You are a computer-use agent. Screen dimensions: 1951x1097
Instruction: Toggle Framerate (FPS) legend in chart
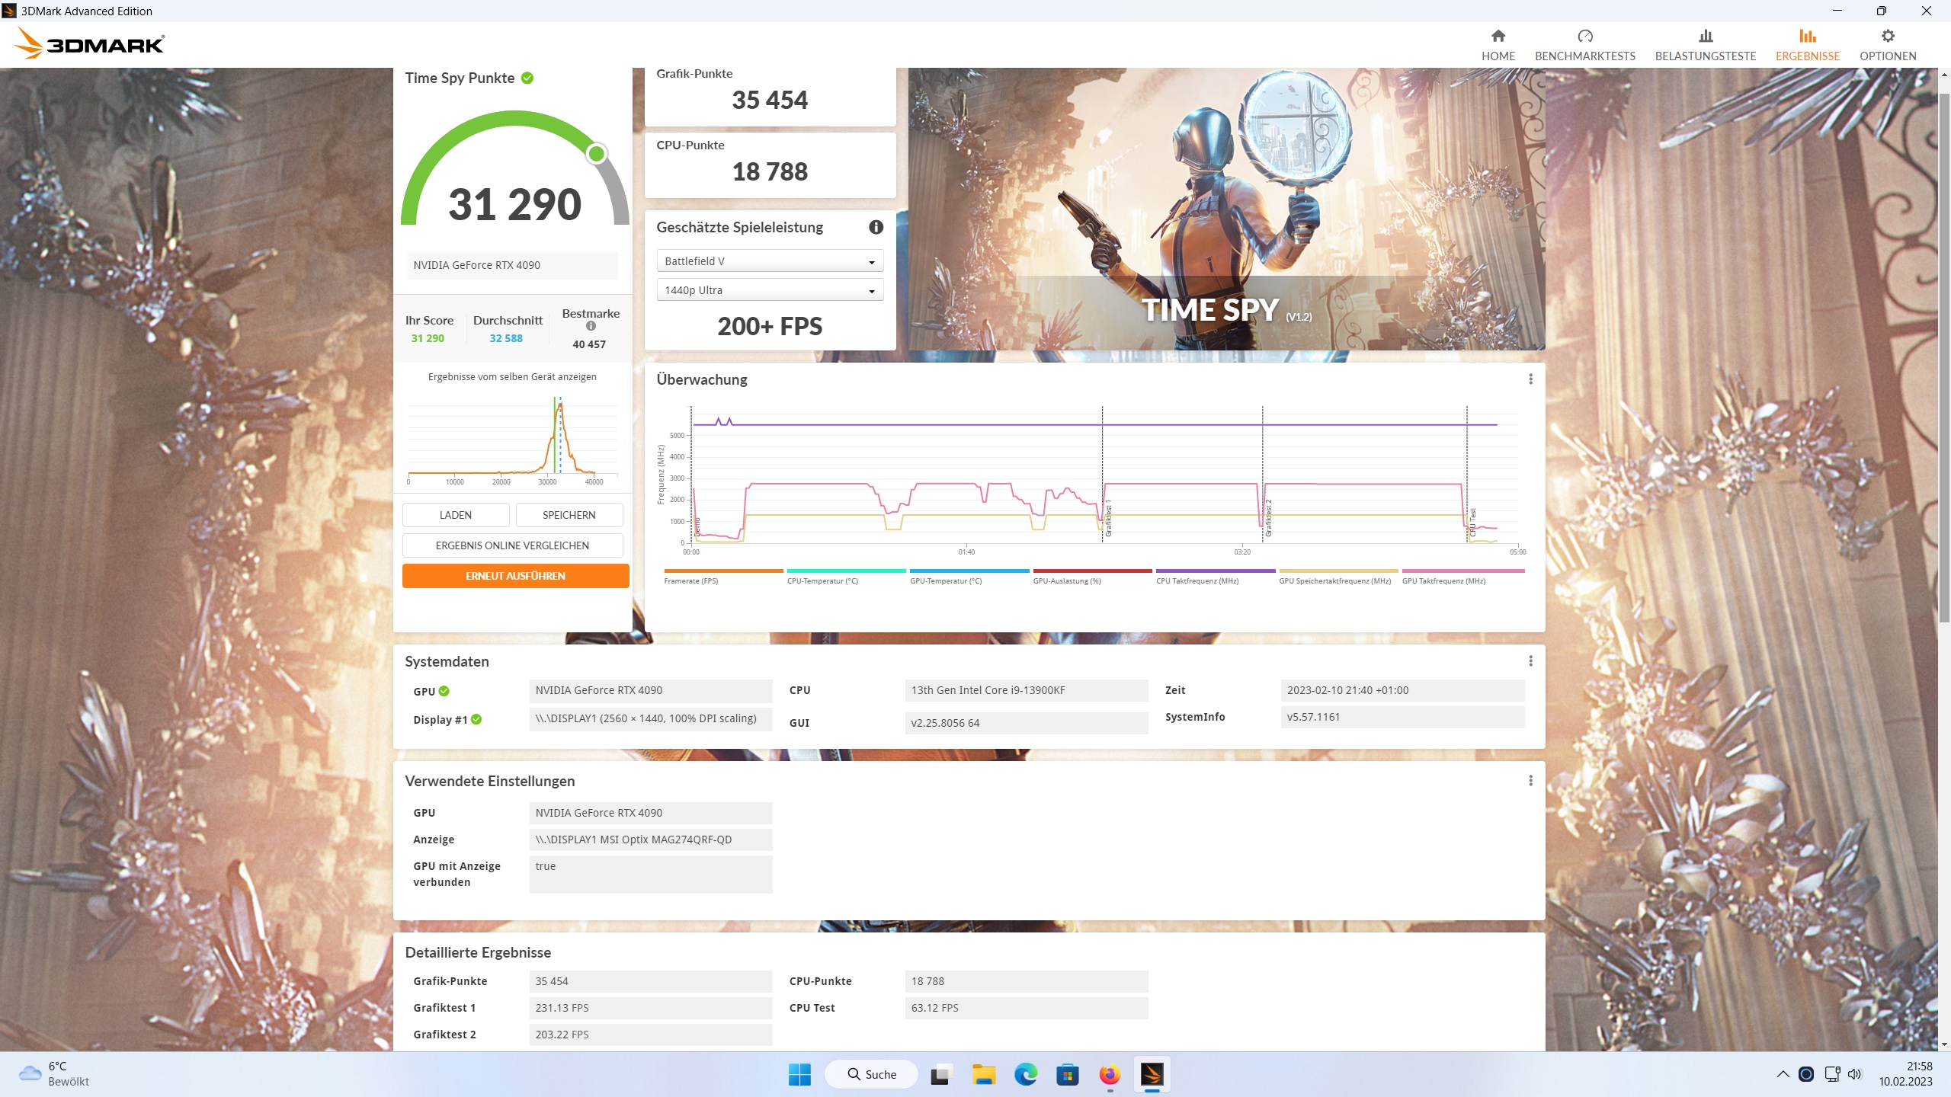[x=690, y=580]
